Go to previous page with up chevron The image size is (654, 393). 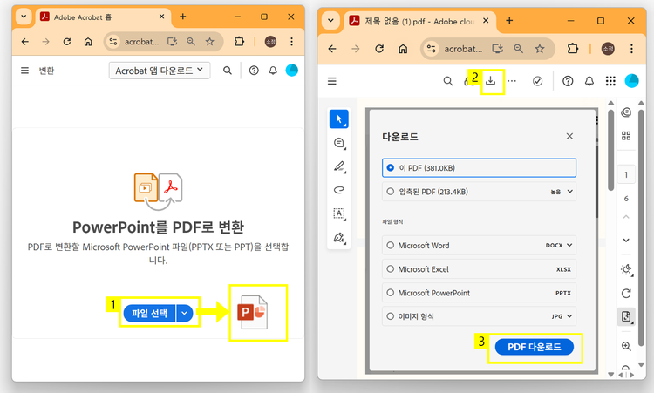(626, 217)
